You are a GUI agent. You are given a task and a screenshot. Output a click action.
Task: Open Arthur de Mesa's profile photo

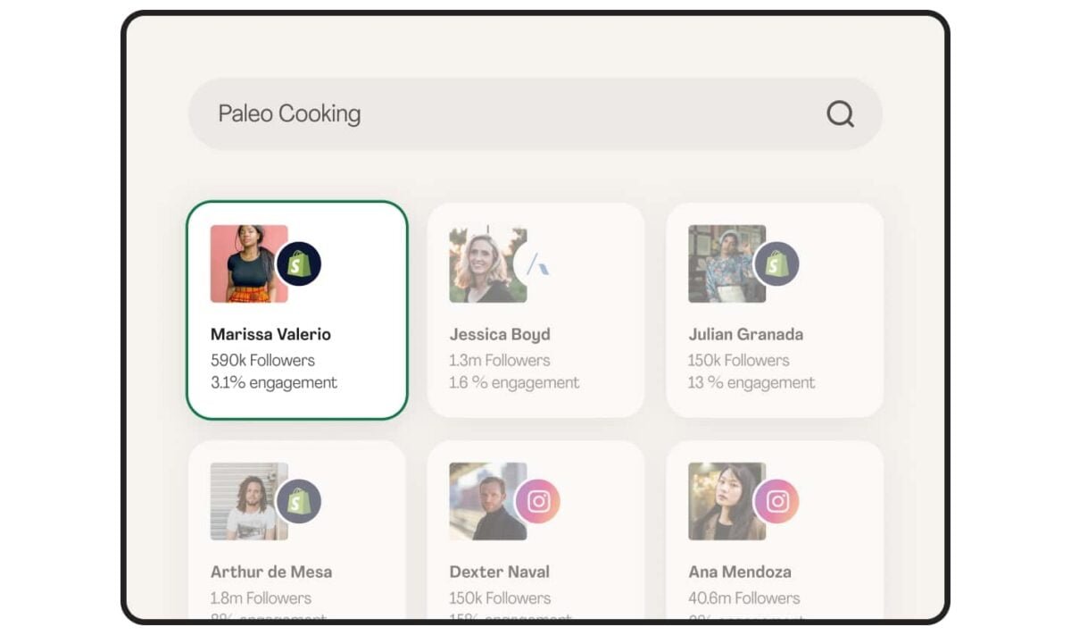[243, 501]
